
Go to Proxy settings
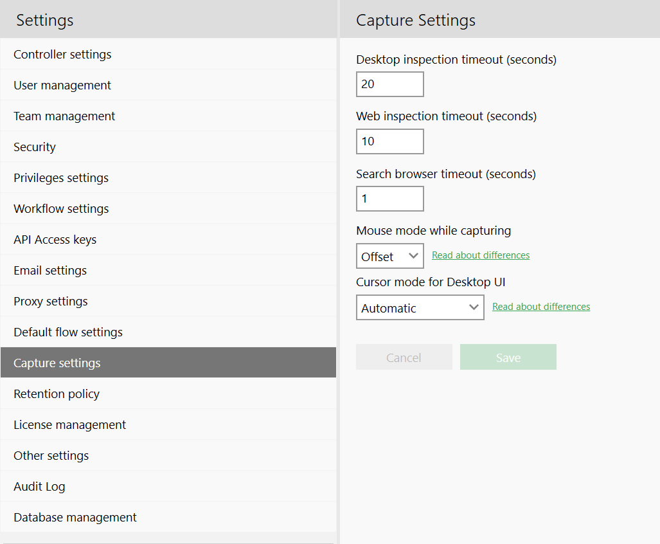tap(51, 302)
